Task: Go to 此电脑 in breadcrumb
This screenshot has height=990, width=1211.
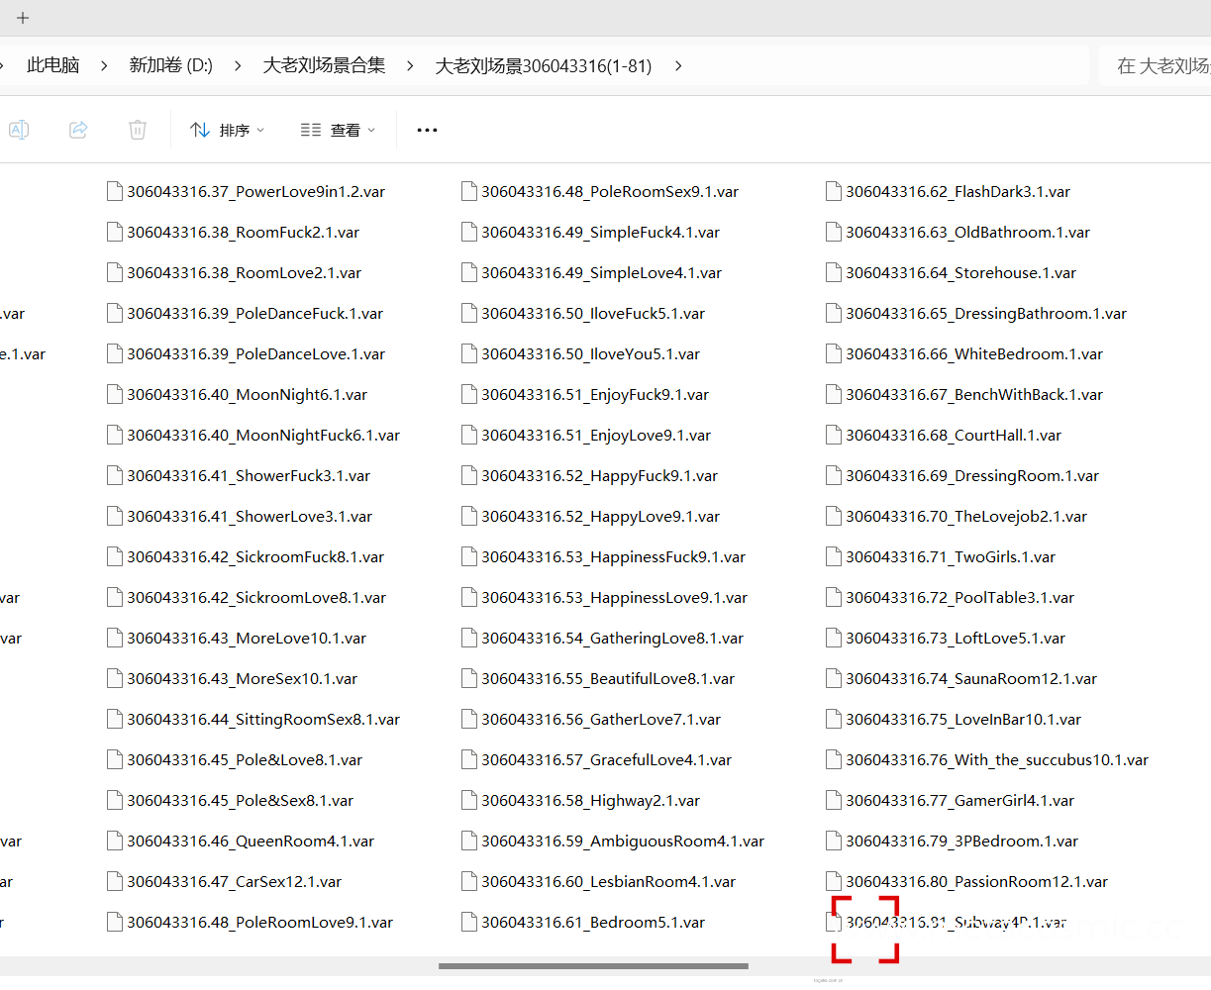Action: pyautogui.click(x=52, y=65)
